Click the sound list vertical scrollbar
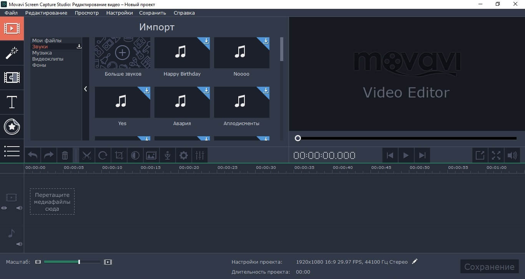 282,49
